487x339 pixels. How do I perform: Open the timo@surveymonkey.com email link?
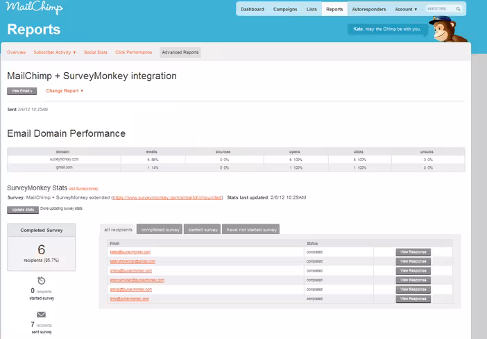(130, 299)
